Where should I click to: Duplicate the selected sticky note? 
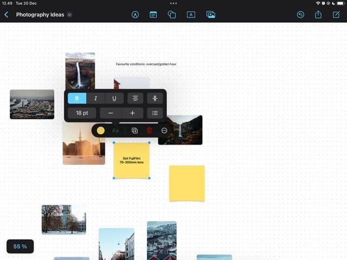(134, 131)
